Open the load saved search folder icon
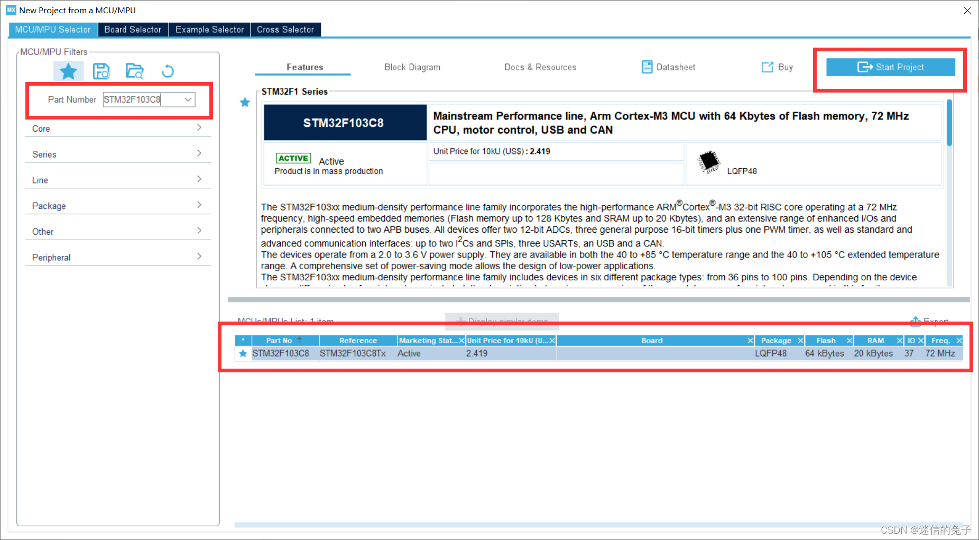This screenshot has height=540, width=979. tap(134, 71)
